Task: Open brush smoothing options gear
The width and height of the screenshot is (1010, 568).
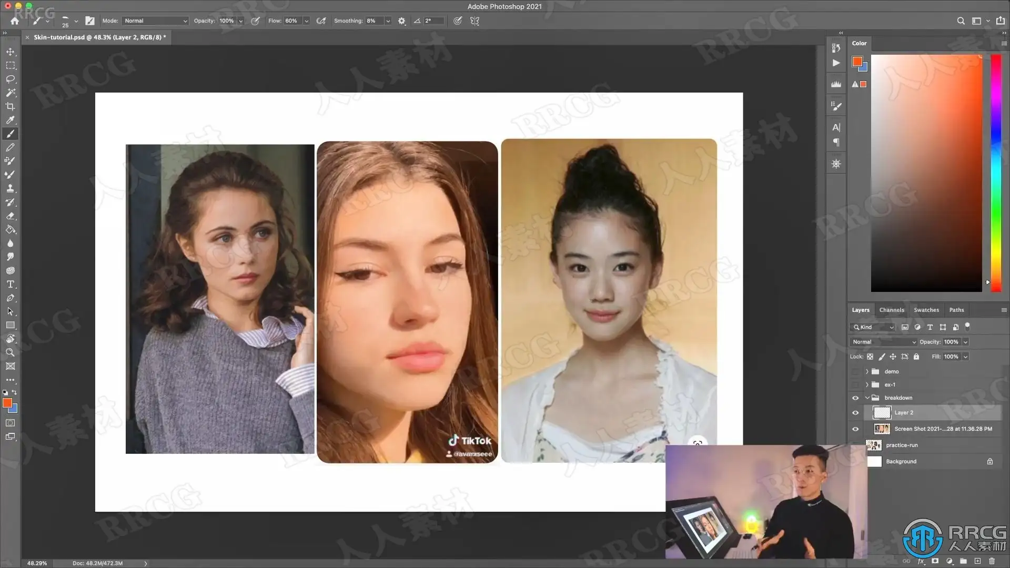Action: [402, 21]
